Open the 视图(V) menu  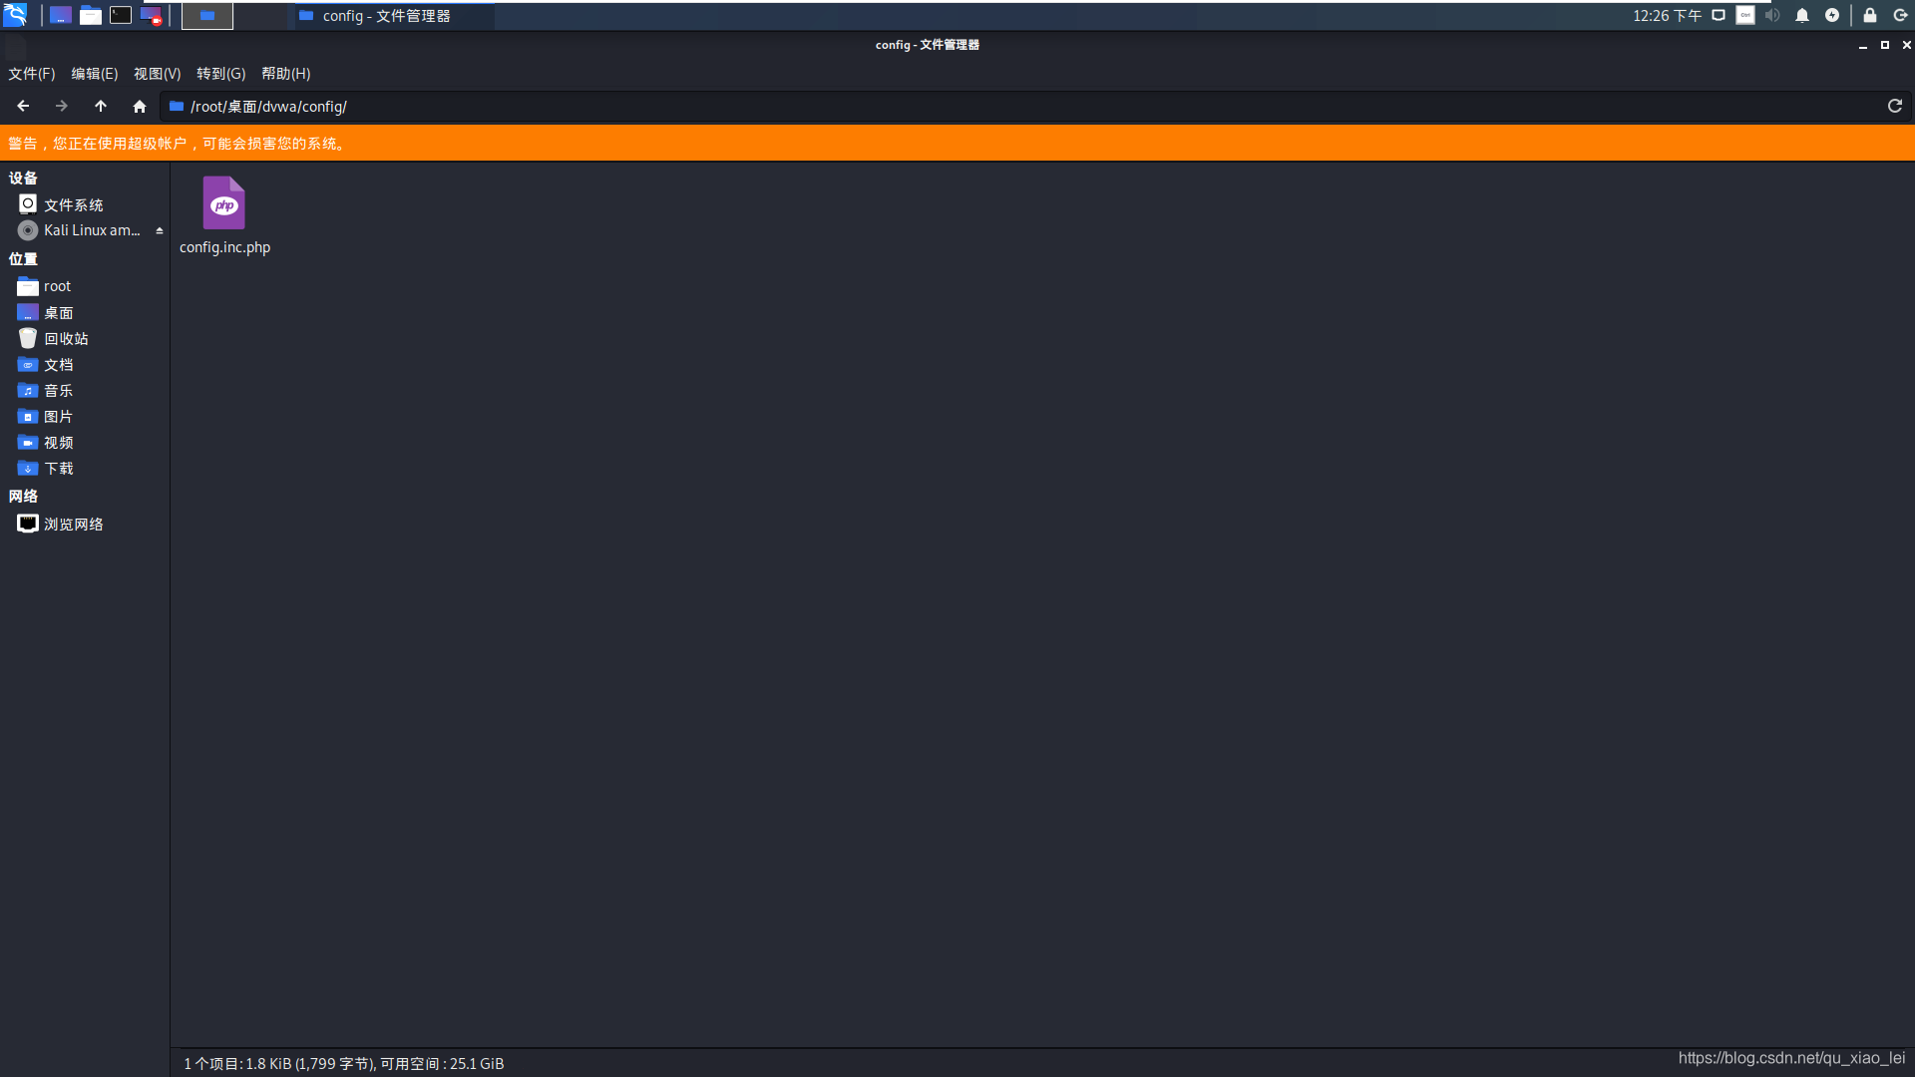coord(158,74)
